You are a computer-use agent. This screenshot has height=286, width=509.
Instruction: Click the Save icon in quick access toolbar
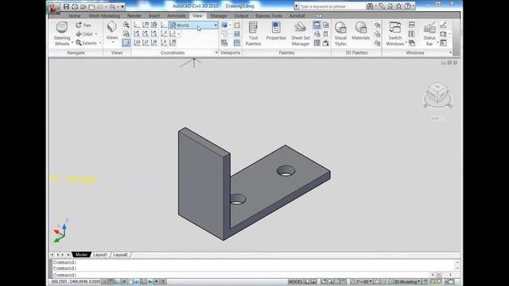(66, 6)
